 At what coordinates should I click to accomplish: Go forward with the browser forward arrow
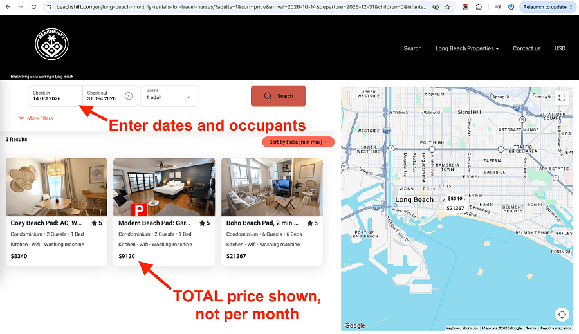21,6
